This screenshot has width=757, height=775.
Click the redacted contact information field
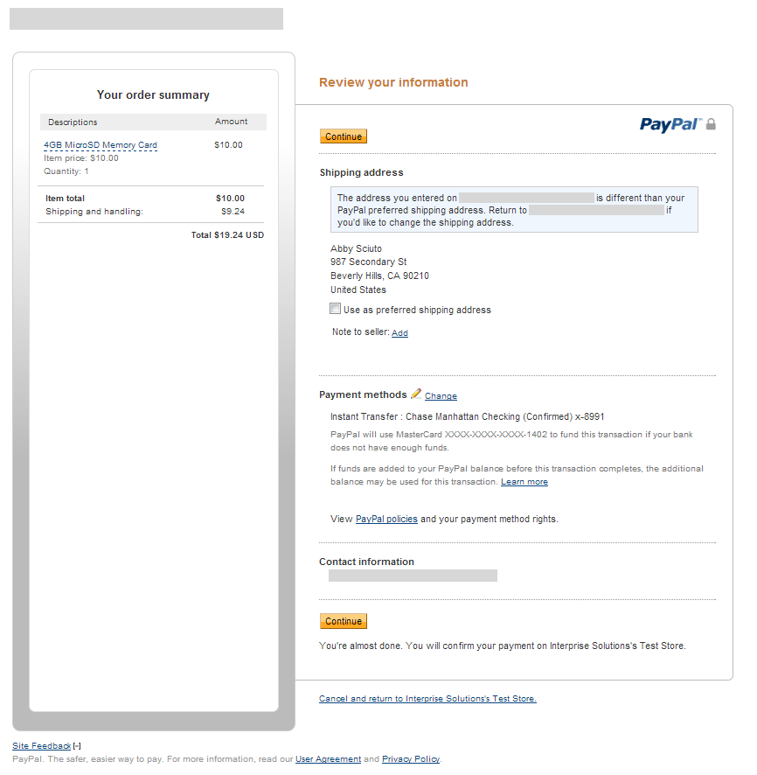tap(413, 576)
